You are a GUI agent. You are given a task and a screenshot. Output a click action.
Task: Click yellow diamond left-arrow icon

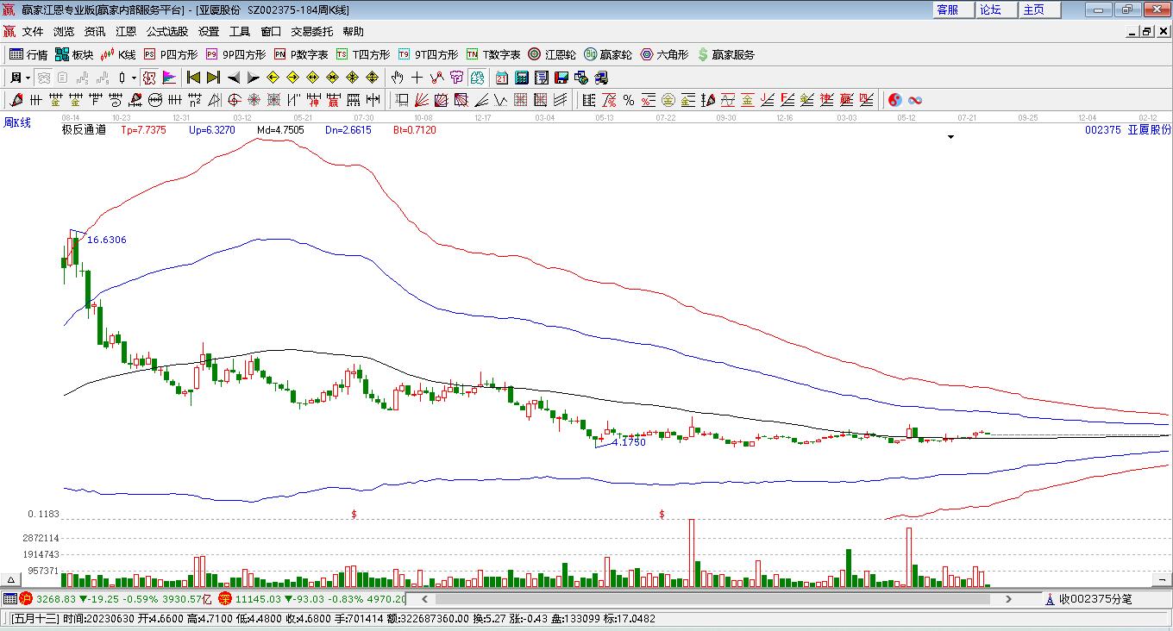[273, 78]
